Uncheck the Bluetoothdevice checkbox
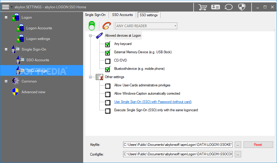The image size is (277, 163). pos(108,69)
